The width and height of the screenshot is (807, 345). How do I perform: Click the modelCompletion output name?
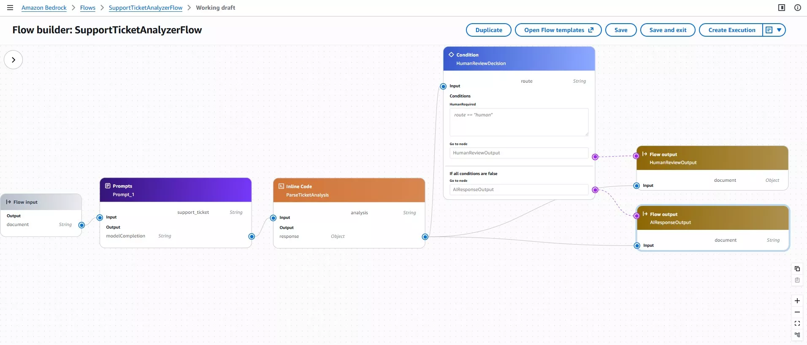pyautogui.click(x=125, y=236)
